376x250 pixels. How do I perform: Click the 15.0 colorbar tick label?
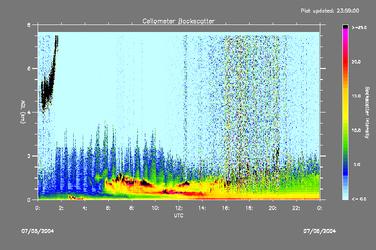pos(356,96)
